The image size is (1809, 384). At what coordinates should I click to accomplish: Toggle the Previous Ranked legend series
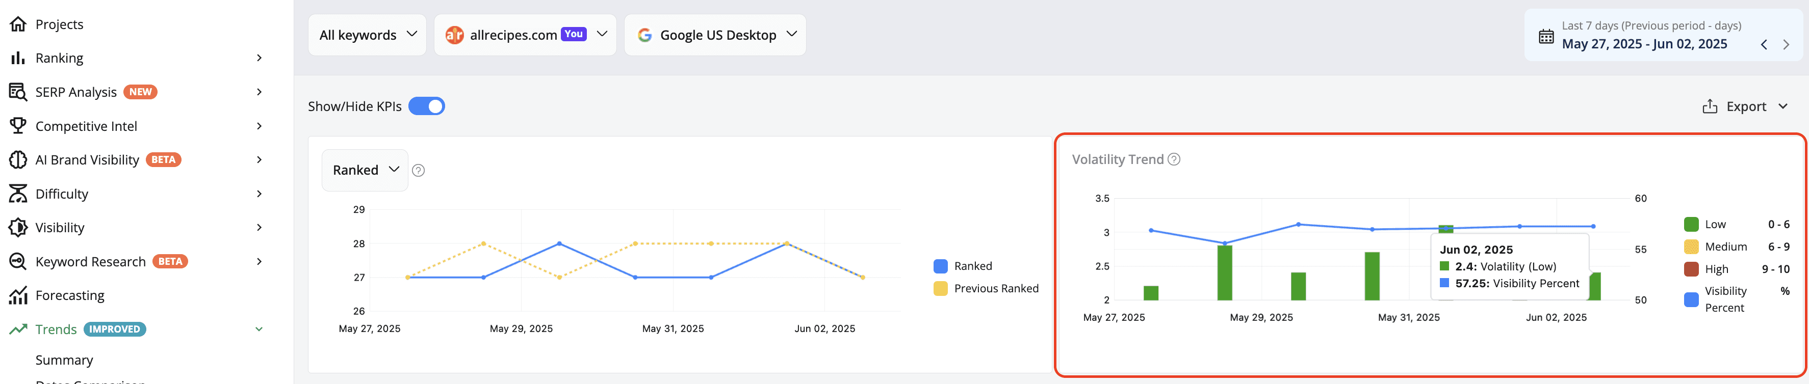986,289
